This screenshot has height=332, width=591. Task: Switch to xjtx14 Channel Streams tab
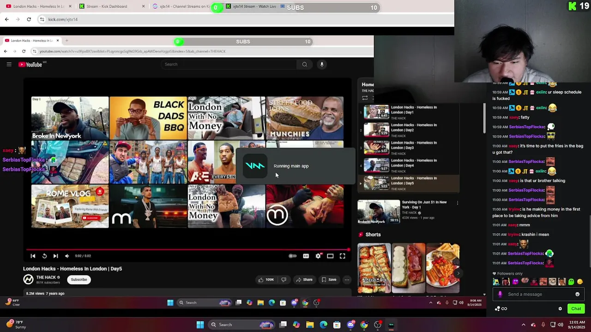(x=182, y=6)
